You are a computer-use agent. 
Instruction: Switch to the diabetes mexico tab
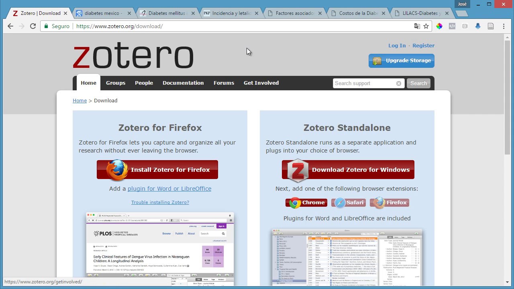(104, 13)
